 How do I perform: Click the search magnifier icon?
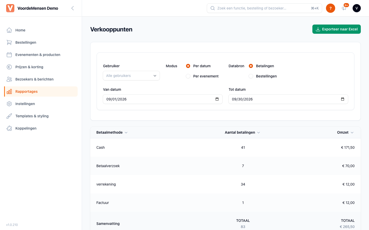coord(212,8)
